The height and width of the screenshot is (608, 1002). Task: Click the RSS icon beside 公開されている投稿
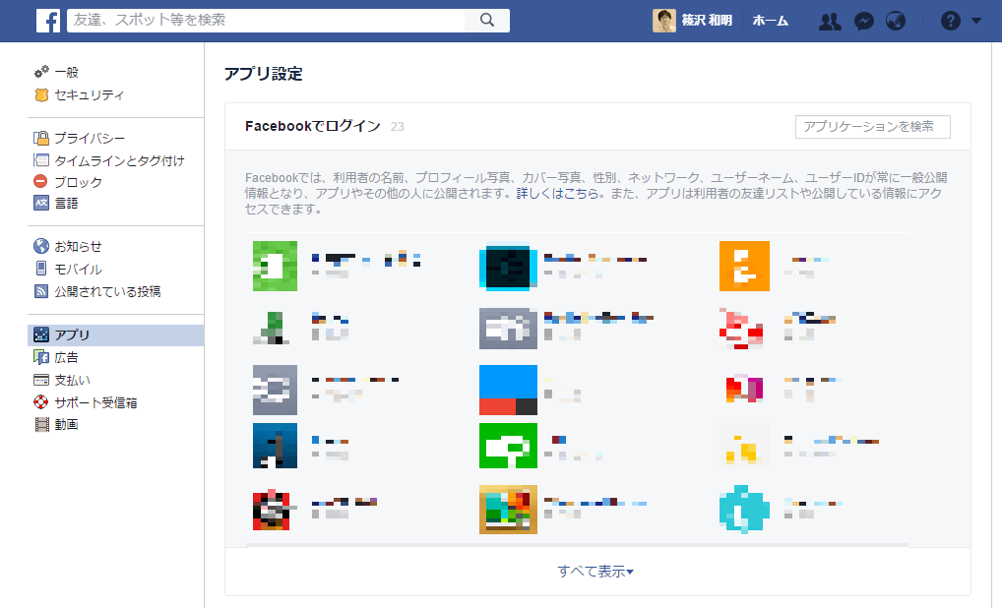[41, 291]
